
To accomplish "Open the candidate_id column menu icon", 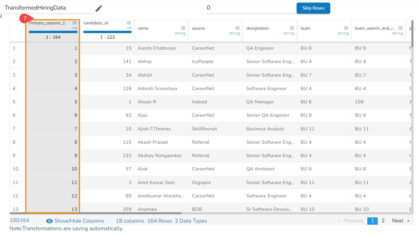I will pos(129,23).
